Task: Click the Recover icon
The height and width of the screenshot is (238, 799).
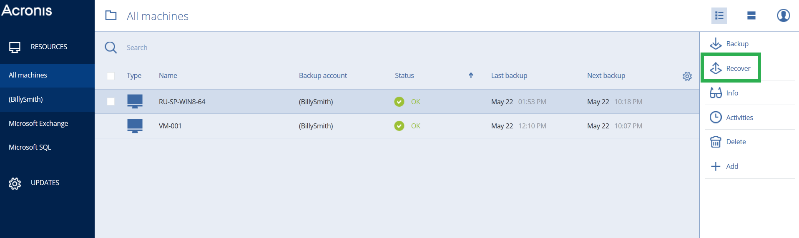Action: 716,68
